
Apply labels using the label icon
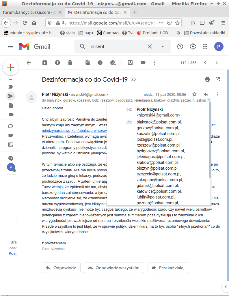point(143,63)
